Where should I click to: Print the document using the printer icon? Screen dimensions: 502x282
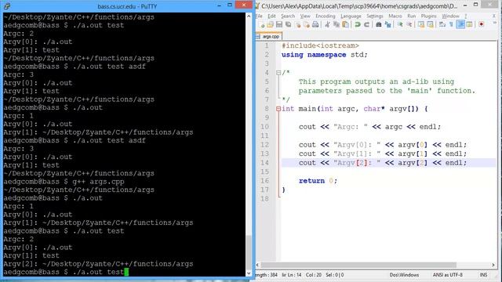(x=315, y=24)
